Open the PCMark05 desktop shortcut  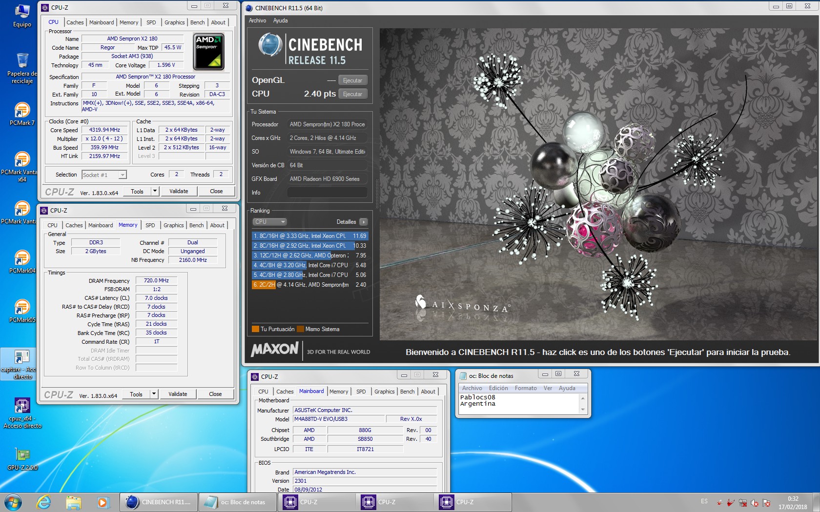pos(22,311)
